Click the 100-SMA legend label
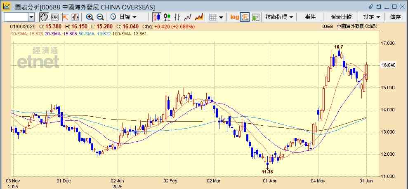This screenshot has width=408, height=189. pos(129,34)
